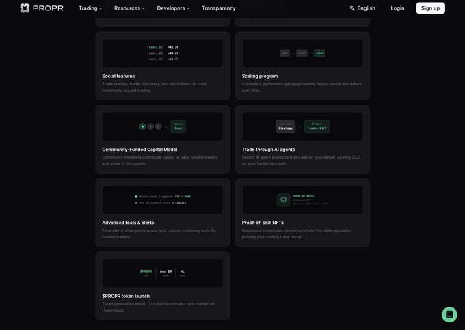
Task: Expand the Resources dropdown menu
Action: [129, 8]
